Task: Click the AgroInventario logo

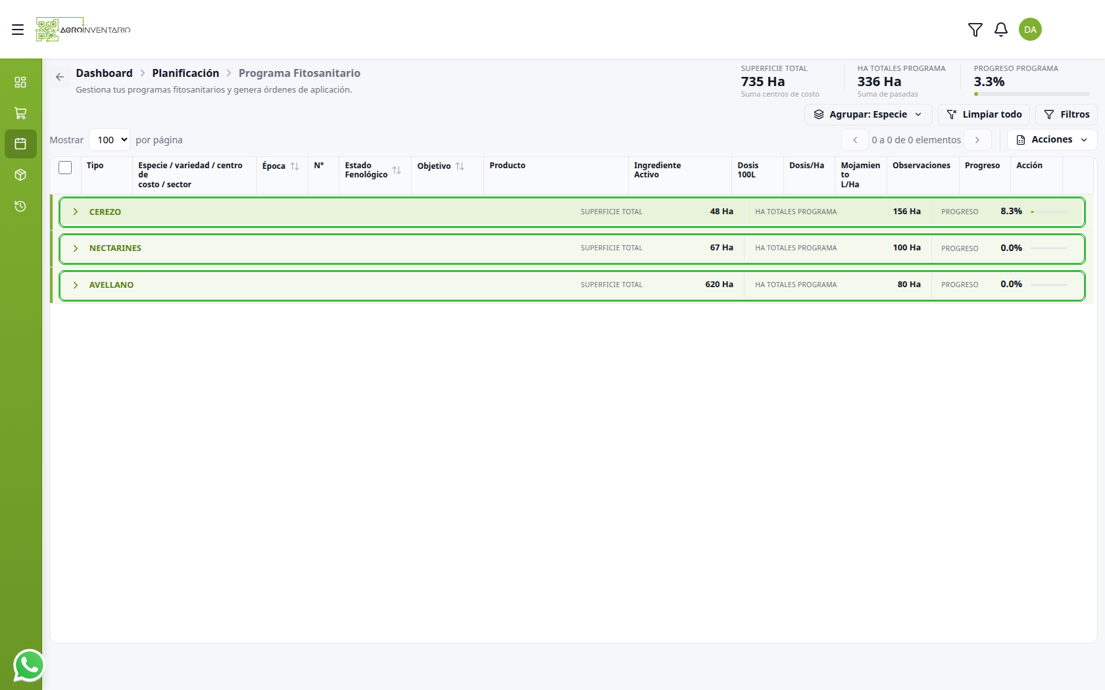Action: coord(83,30)
